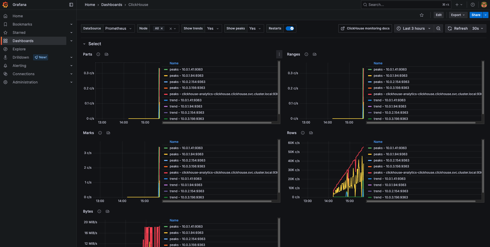Click the Share button
Image resolution: width=490 pixels, height=247 pixels.
[476, 15]
